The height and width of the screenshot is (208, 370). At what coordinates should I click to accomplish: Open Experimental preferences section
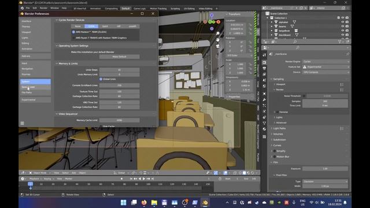[35, 100]
